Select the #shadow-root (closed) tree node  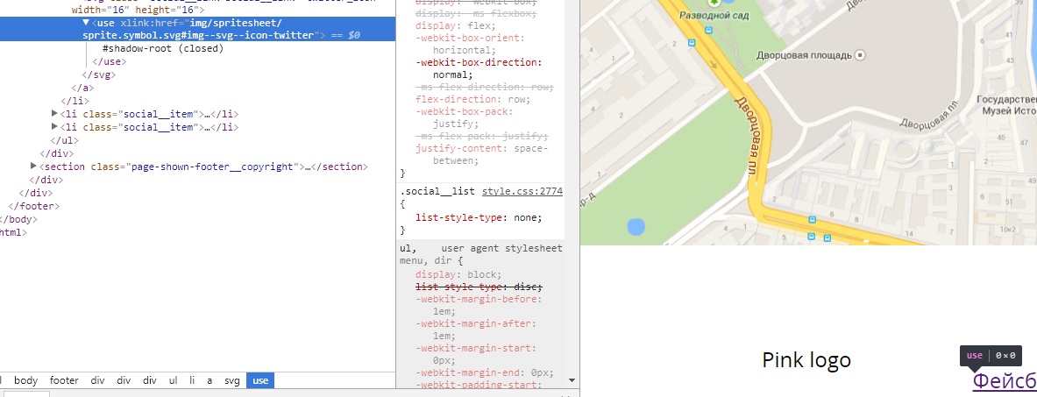[162, 49]
